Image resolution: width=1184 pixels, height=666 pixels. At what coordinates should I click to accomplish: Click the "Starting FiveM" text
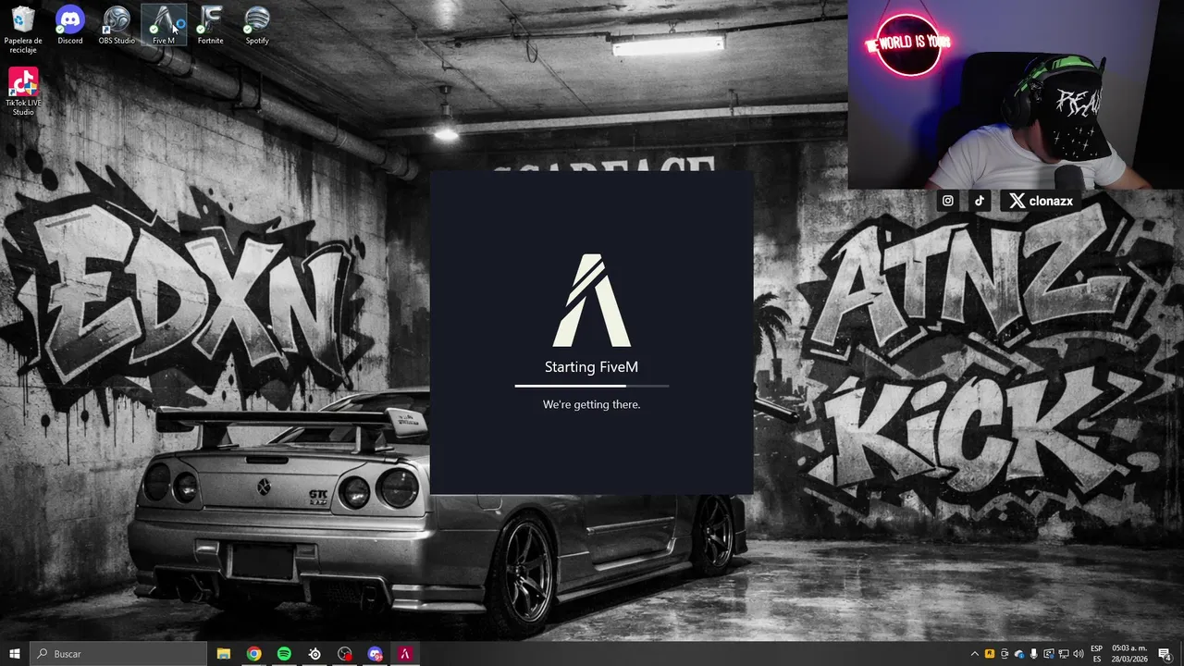[x=591, y=367]
